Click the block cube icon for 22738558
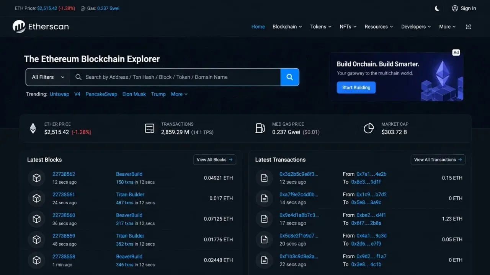 point(37,260)
